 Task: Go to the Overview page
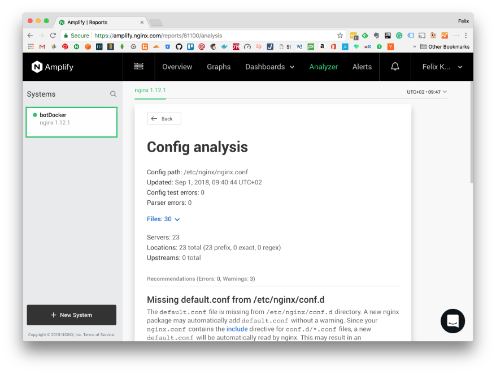177,67
